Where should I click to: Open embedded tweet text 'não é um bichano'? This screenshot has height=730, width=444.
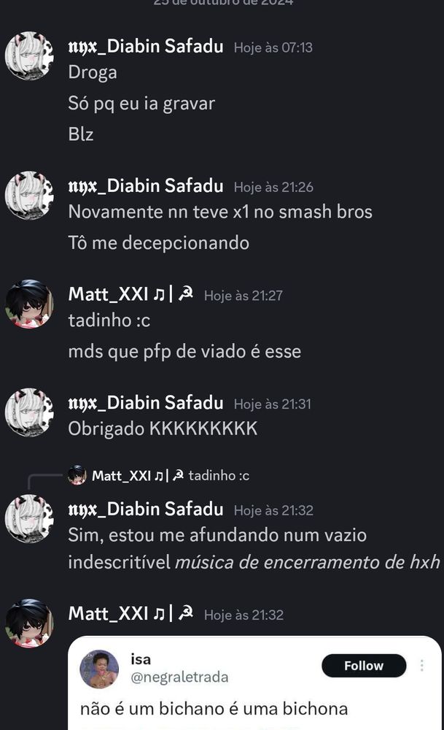214,709
